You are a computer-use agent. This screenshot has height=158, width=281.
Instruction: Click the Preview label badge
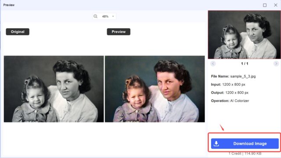click(x=119, y=32)
